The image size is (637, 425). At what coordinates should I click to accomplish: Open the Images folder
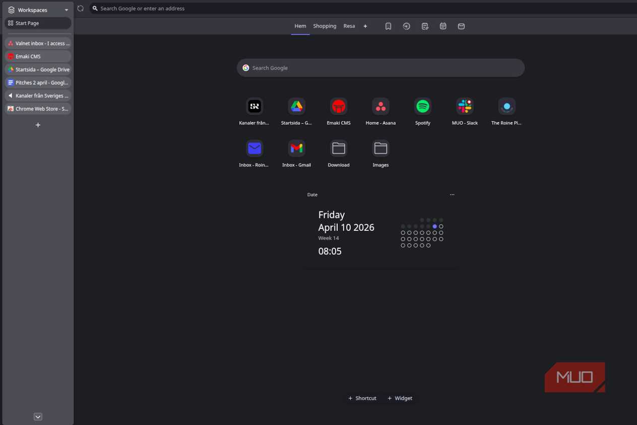pyautogui.click(x=380, y=148)
